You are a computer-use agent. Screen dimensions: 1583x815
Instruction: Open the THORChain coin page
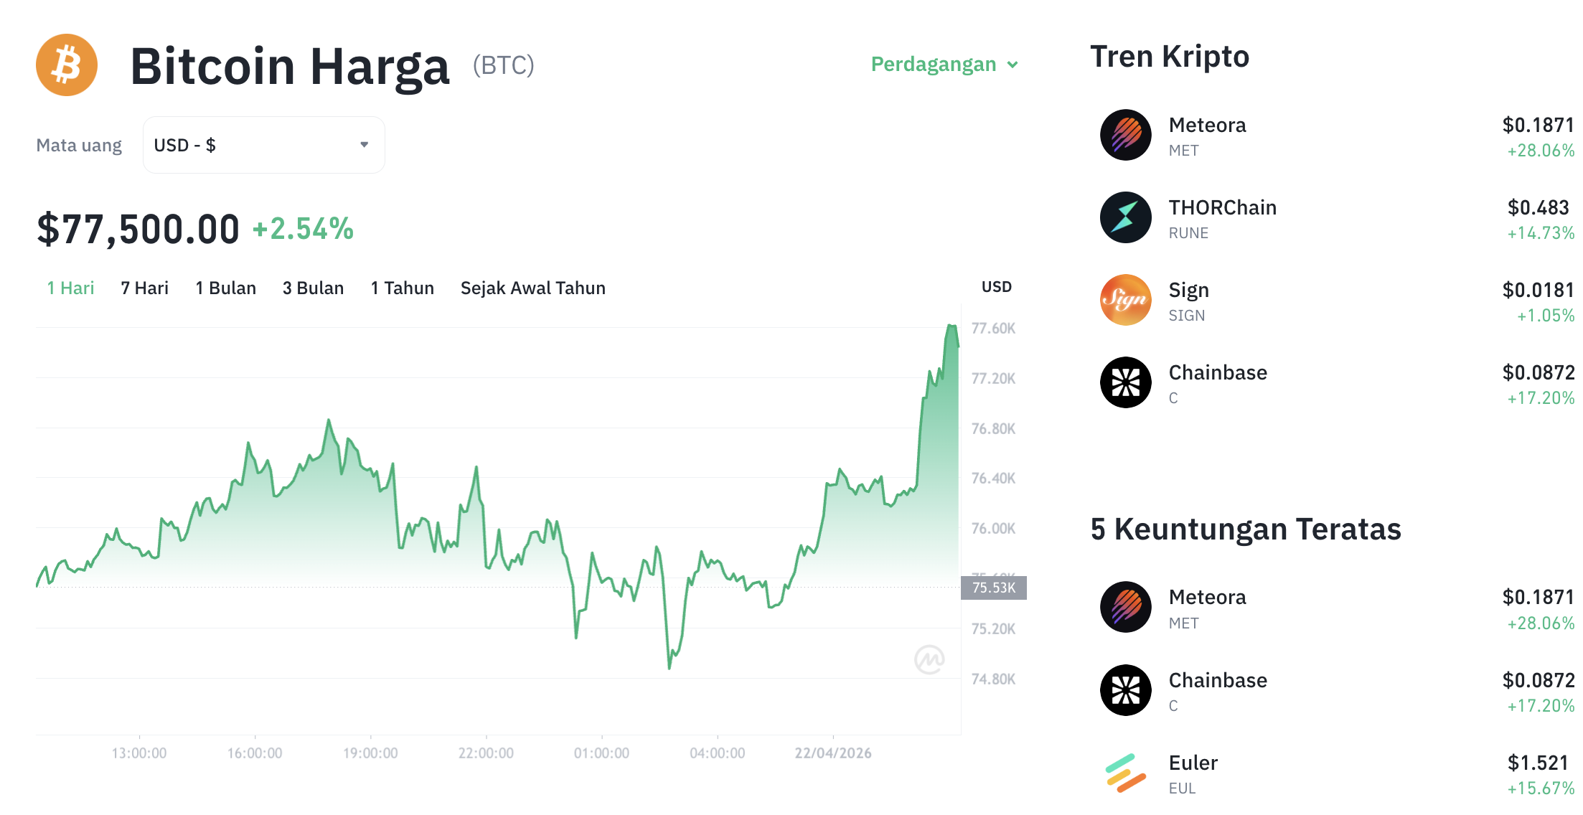pos(1223,207)
